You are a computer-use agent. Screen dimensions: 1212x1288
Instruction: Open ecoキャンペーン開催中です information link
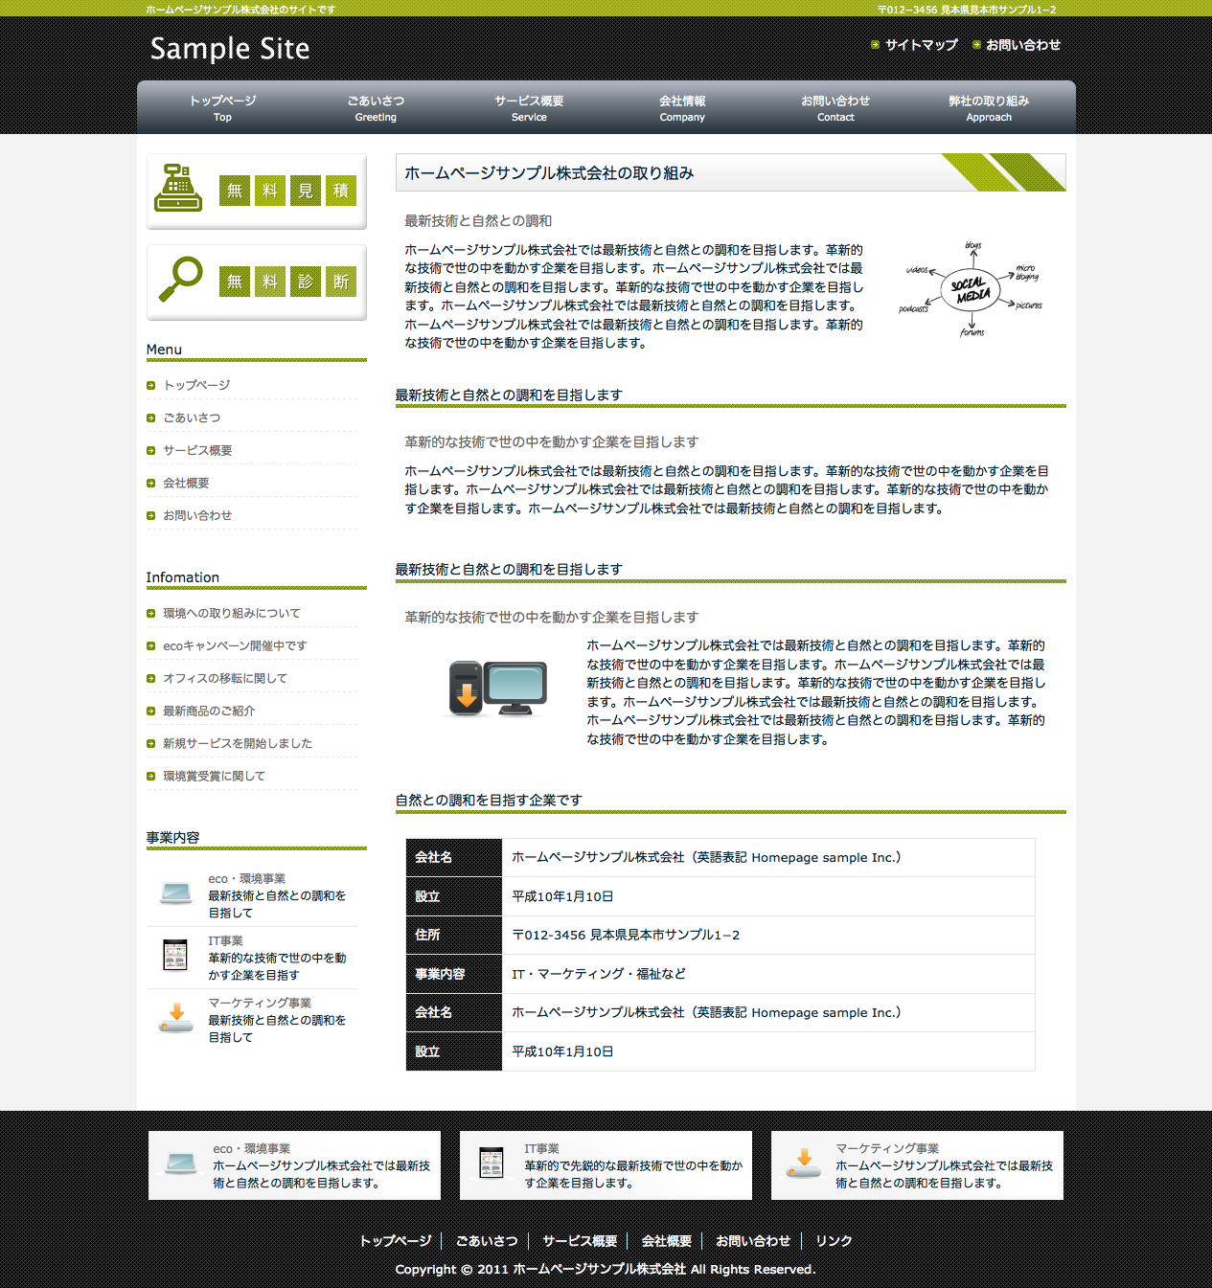point(235,645)
